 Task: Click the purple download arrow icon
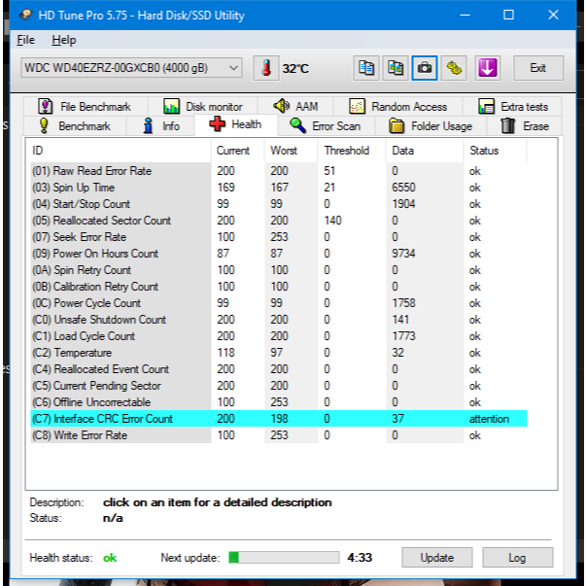tap(487, 68)
